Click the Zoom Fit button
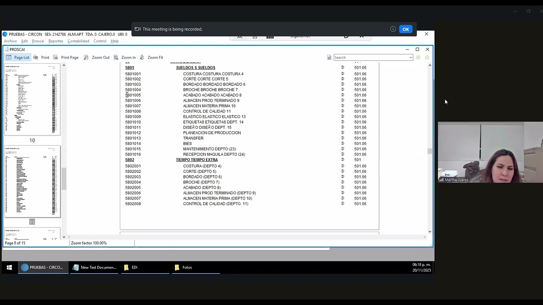The width and height of the screenshot is (543, 305). (151, 58)
